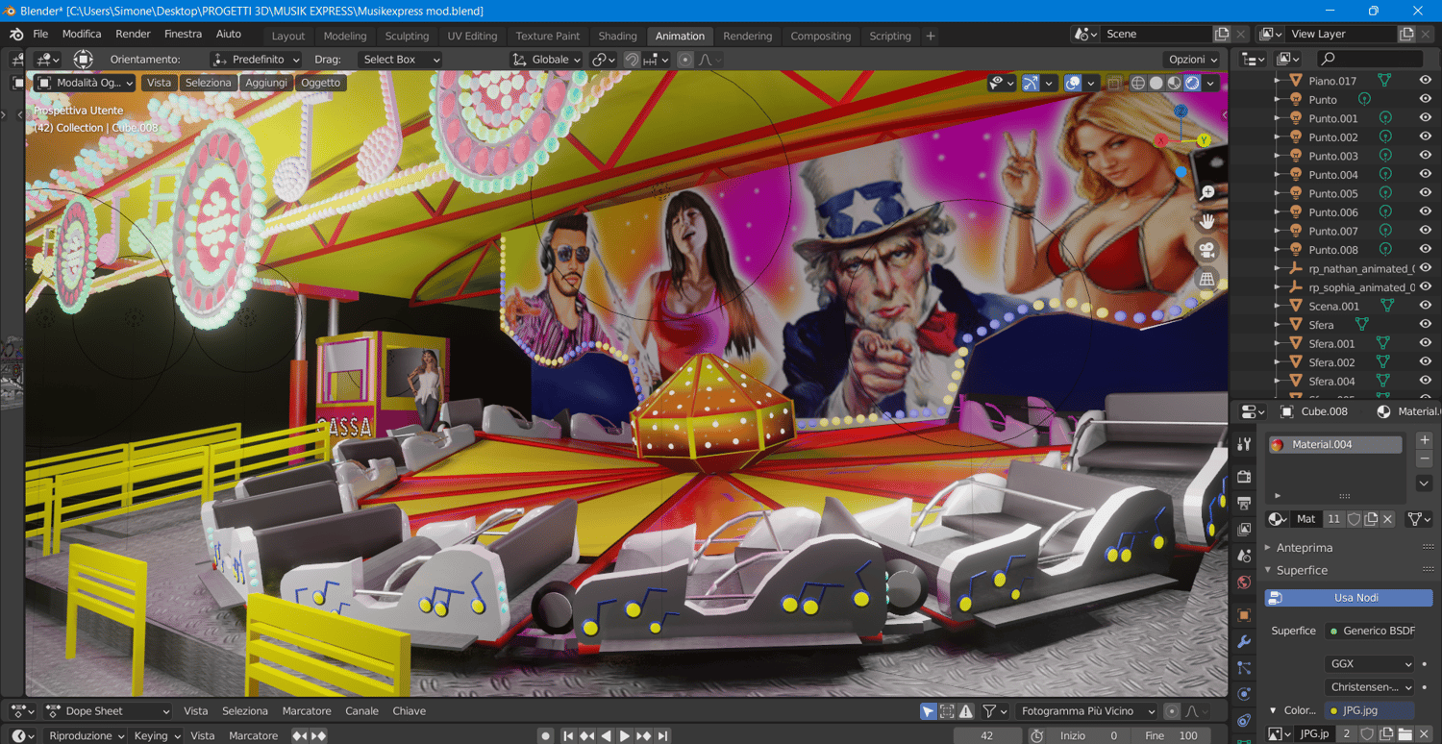Open the Scene properties tab

(1244, 556)
